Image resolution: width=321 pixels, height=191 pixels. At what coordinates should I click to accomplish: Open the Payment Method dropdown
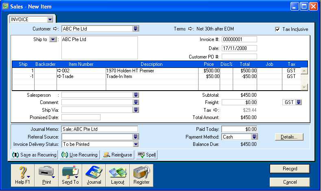click(254, 137)
